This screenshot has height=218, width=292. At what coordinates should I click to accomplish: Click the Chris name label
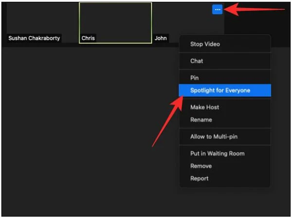tap(88, 38)
